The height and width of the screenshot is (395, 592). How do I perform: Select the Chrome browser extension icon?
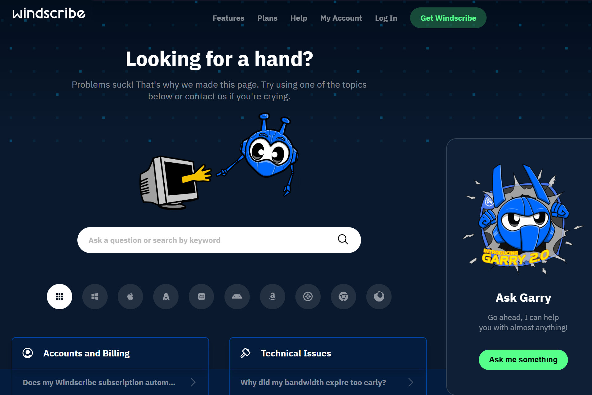coord(343,296)
